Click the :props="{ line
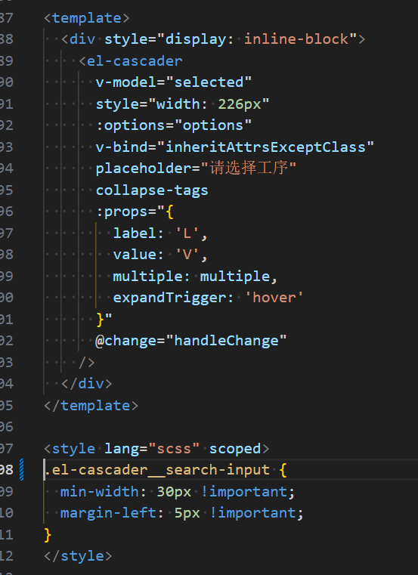 click(x=135, y=212)
